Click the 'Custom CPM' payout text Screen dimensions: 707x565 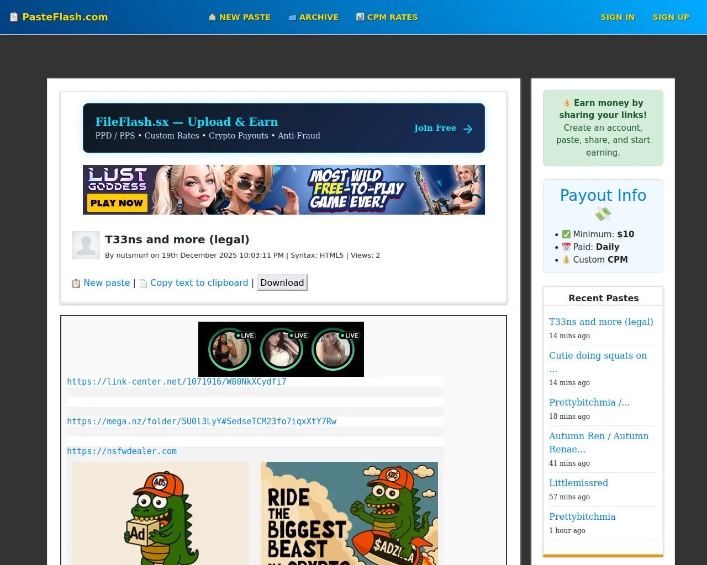coord(600,259)
